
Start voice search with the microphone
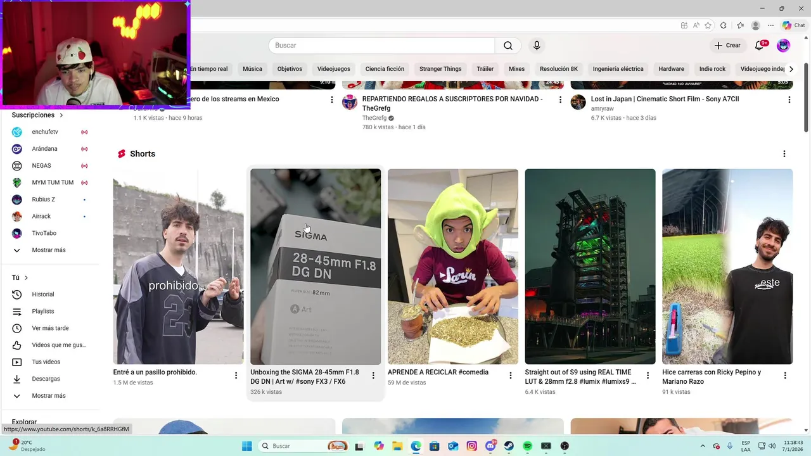click(537, 46)
